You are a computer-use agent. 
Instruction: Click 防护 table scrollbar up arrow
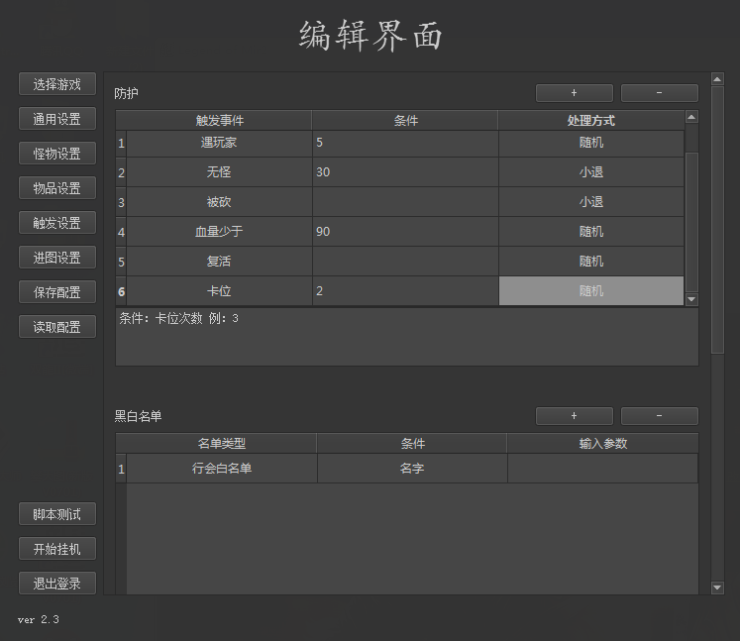coord(691,117)
